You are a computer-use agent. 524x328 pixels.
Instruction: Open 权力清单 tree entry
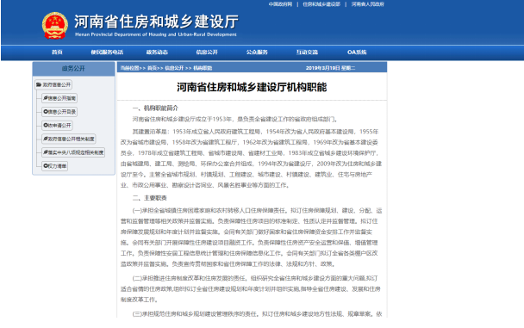pos(55,165)
